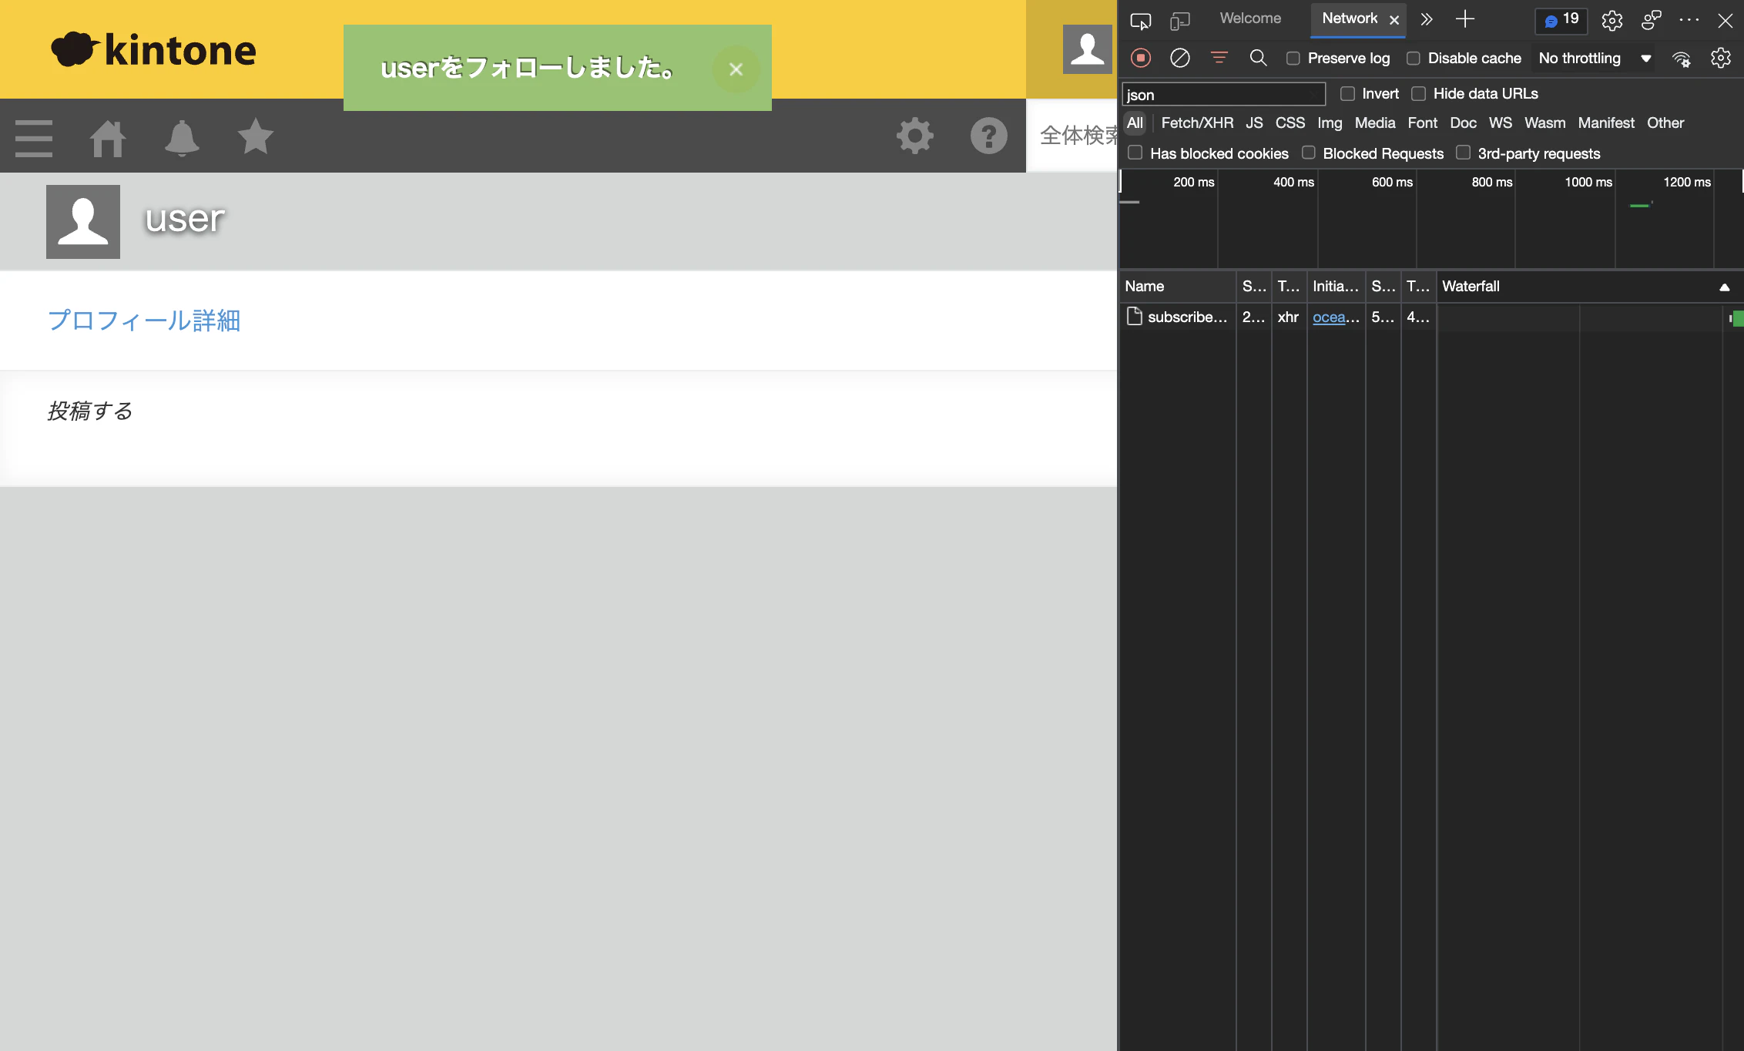This screenshot has width=1744, height=1051.
Task: Open the kintone hamburger menu
Action: pos(34,138)
